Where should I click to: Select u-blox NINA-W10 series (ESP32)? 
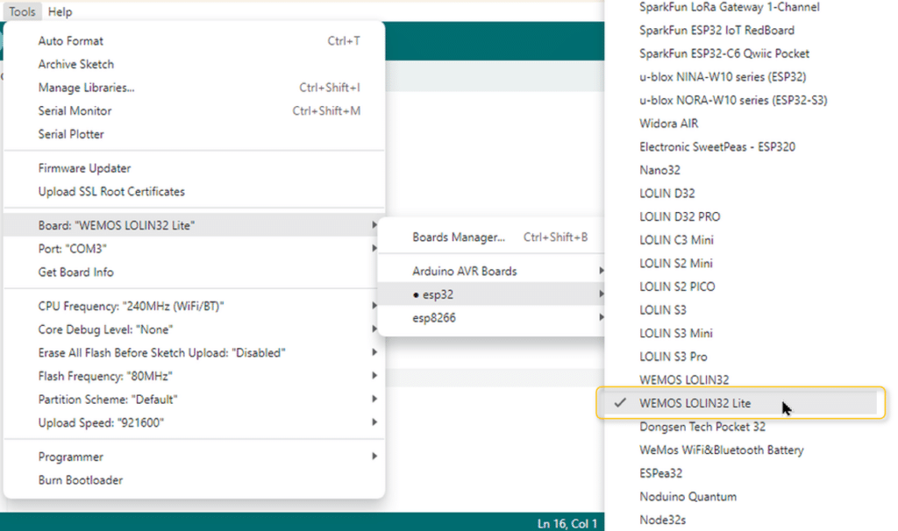pos(723,77)
